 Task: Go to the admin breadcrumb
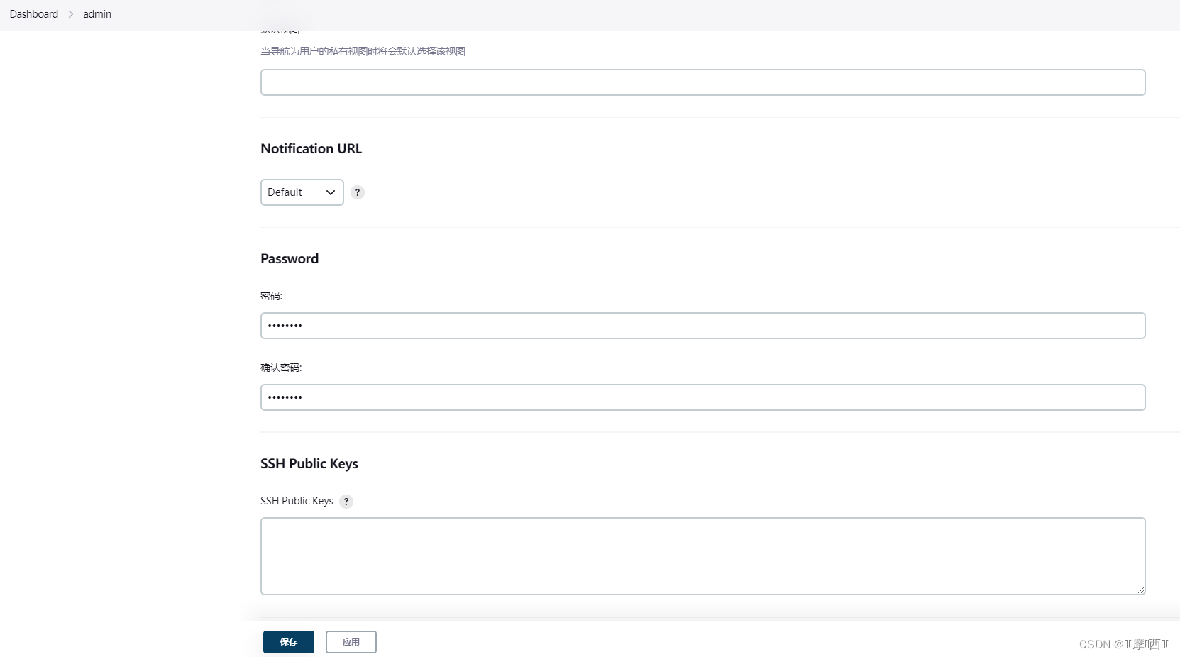pyautogui.click(x=97, y=14)
